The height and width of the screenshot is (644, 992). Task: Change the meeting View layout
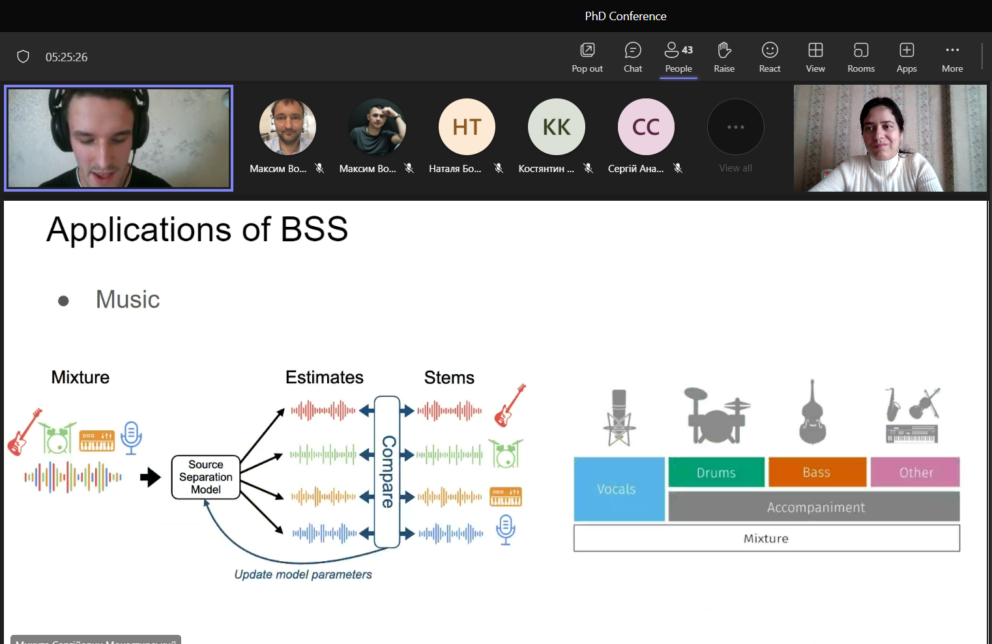pyautogui.click(x=815, y=57)
